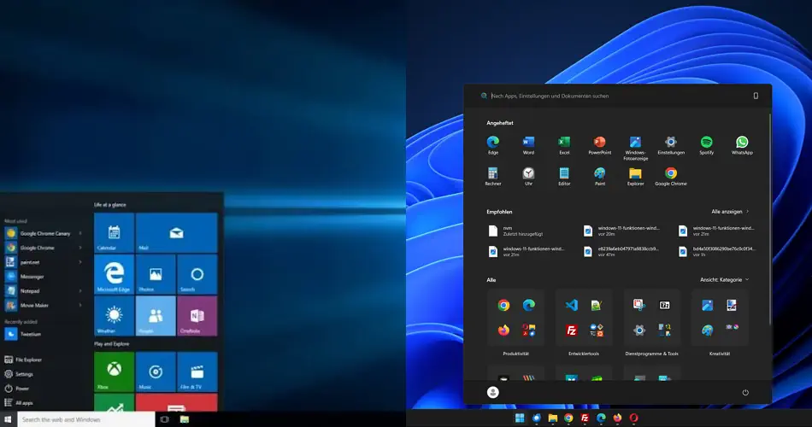Open WhatsApp pinned app
812x427 pixels.
pyautogui.click(x=742, y=145)
